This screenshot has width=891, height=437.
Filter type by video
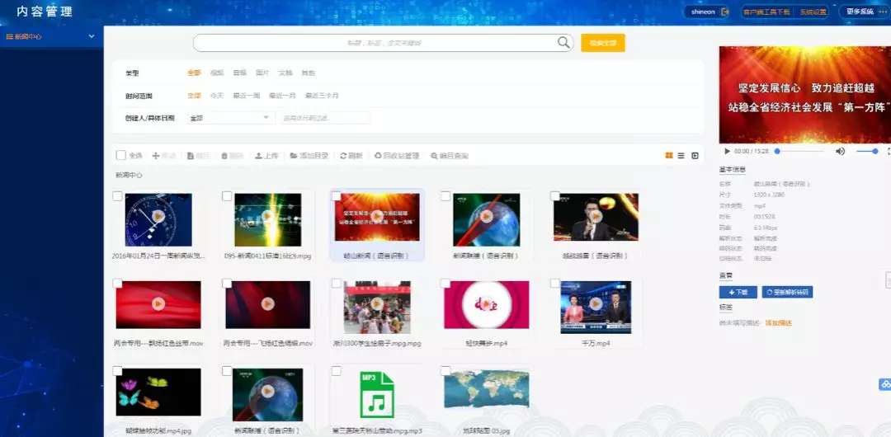point(217,73)
